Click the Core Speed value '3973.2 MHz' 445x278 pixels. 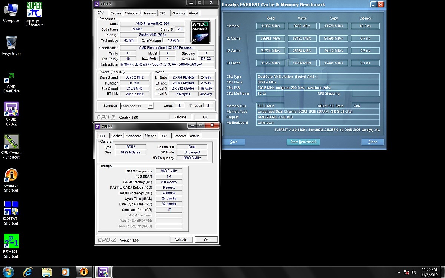[135, 77]
